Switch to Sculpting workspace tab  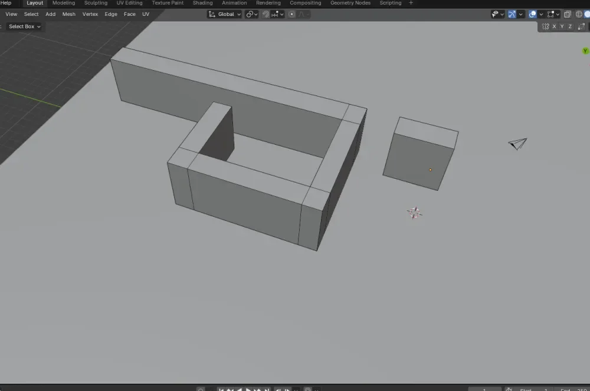click(x=96, y=2)
